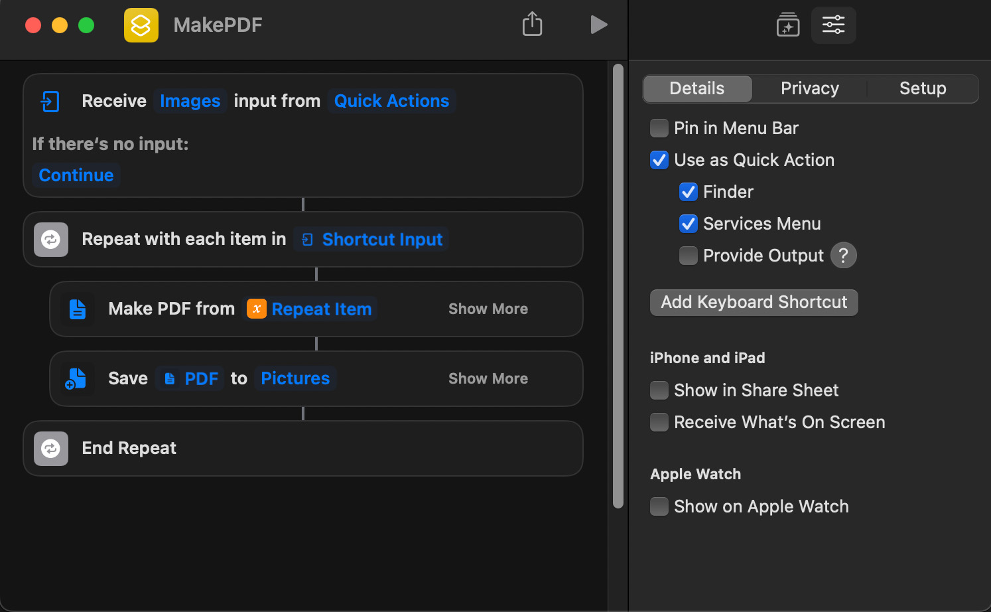Click the Repeat action loop icon
The image size is (991, 612).
51,240
